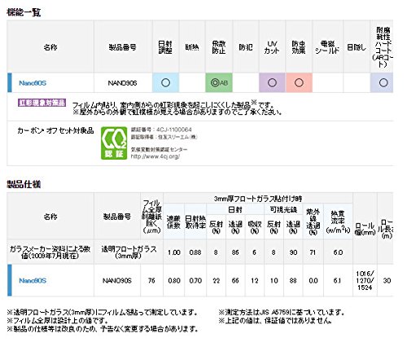The height and width of the screenshot is (347, 407).
Task: Click the circle icon in purple UVカット cell
Action: pyautogui.click(x=272, y=82)
